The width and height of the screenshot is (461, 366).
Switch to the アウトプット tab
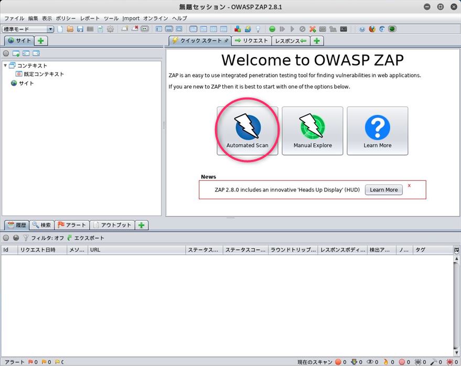[112, 225]
